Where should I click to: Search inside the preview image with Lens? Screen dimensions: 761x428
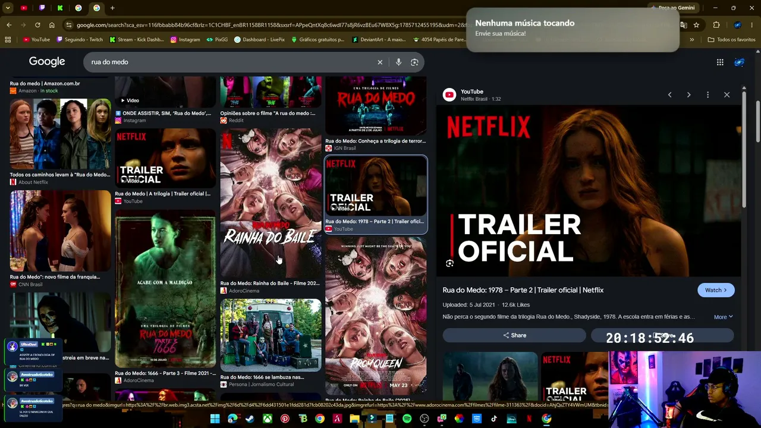click(449, 263)
